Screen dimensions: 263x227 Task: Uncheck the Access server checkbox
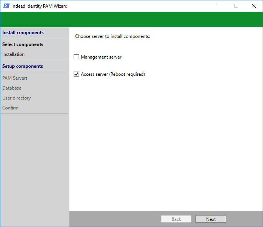point(76,74)
